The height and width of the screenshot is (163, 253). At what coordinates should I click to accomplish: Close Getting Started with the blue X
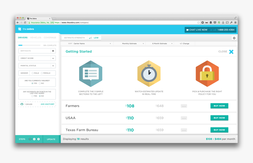coord(231,52)
